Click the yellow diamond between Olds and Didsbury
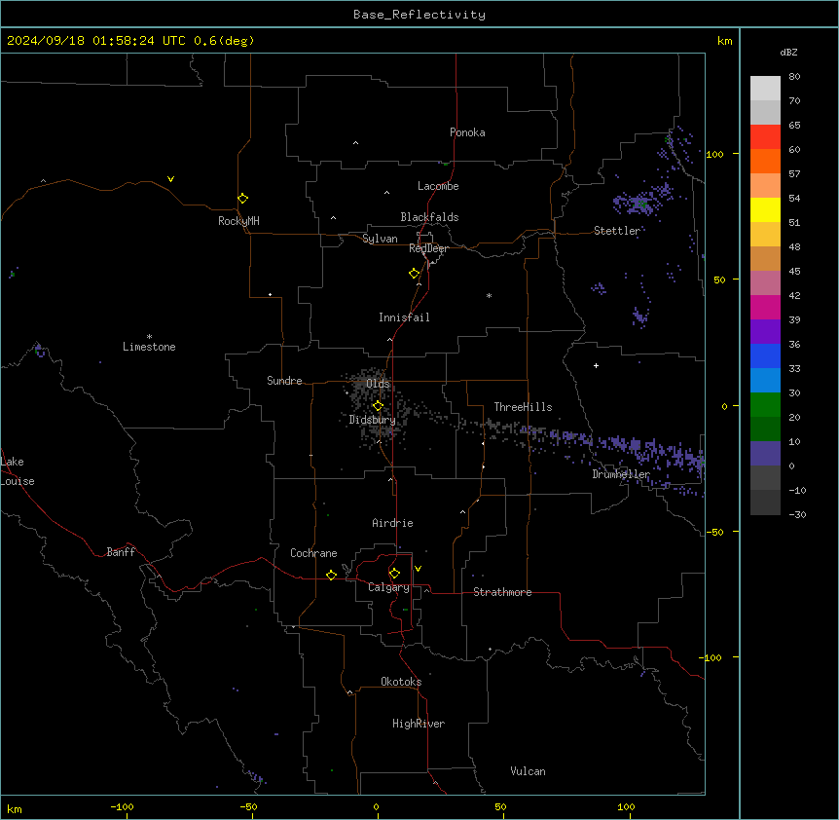This screenshot has height=820, width=839. [x=378, y=406]
